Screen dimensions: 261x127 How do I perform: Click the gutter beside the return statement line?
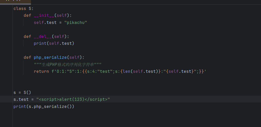tap(6, 71)
